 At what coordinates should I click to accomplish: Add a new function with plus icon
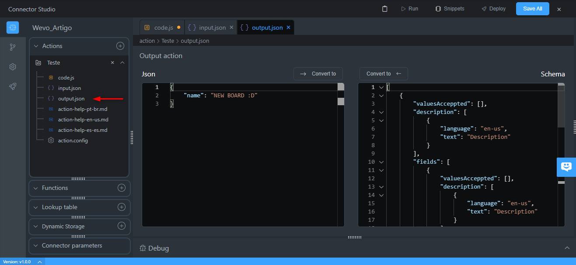pyautogui.click(x=122, y=188)
